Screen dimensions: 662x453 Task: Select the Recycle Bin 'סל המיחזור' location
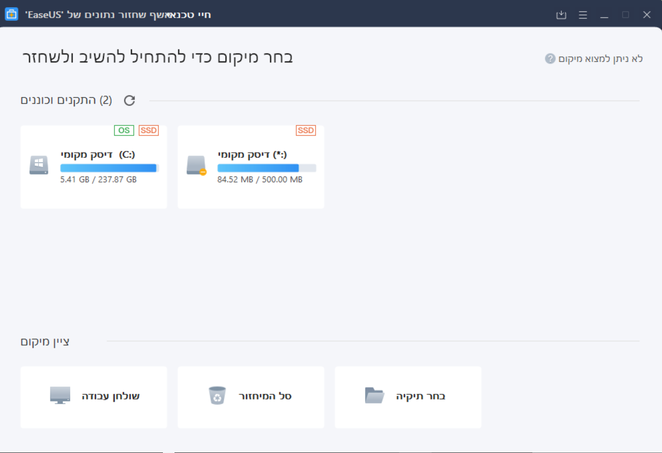(251, 397)
